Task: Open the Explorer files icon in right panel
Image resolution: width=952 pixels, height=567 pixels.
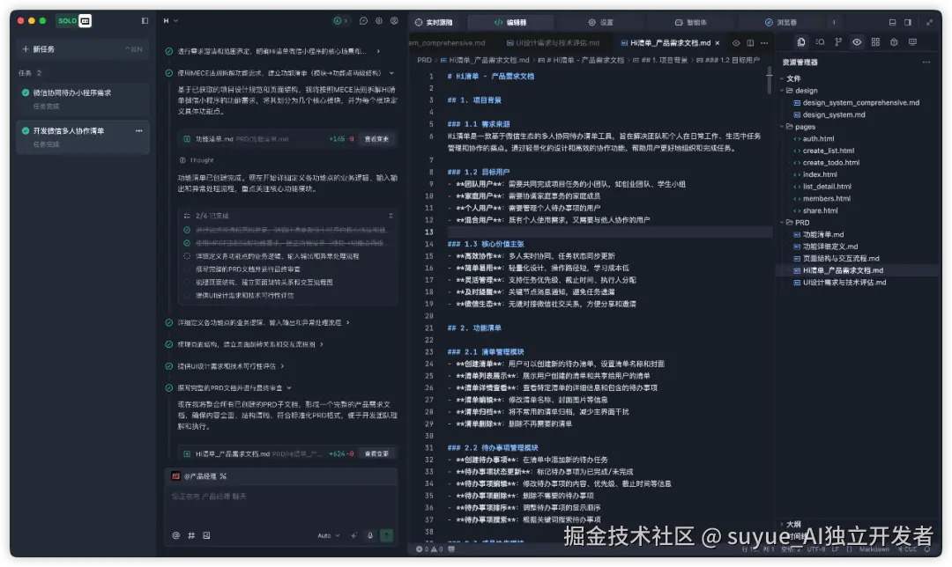Action: tap(801, 42)
